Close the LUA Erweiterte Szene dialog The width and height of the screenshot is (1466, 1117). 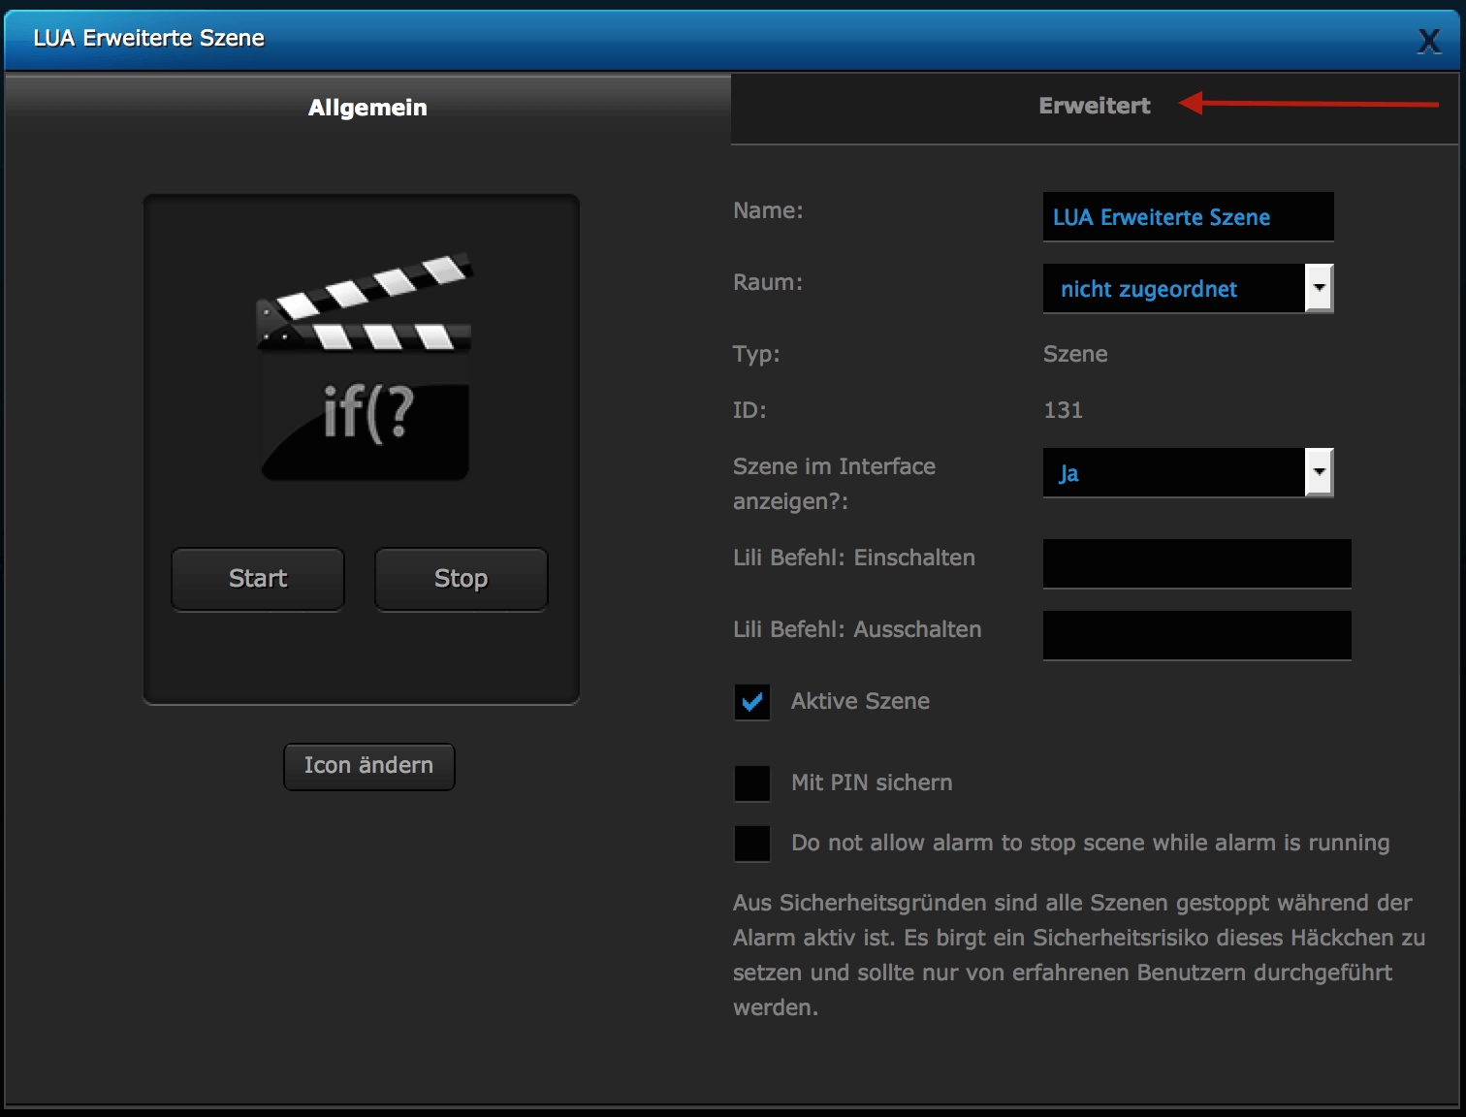(1428, 41)
